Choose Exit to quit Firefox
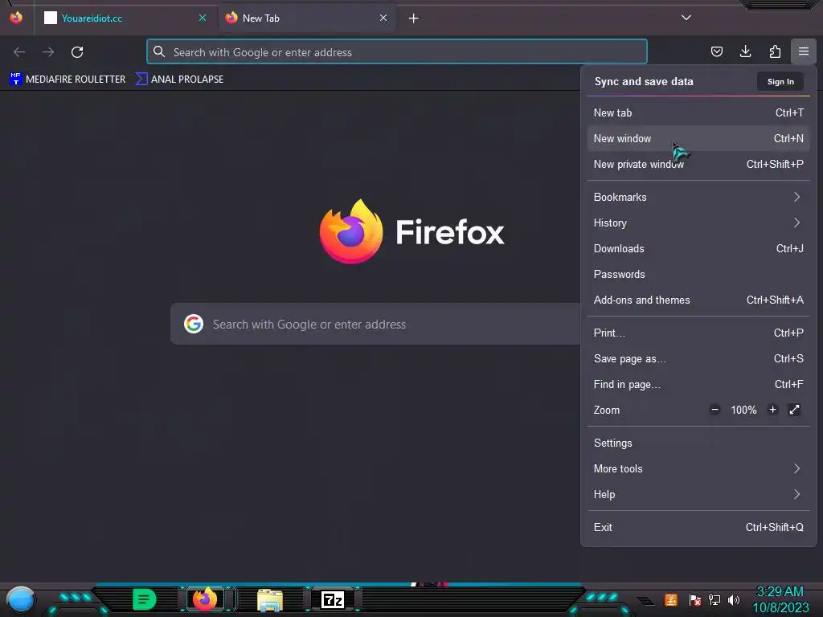The width and height of the screenshot is (823, 617). coord(698,528)
